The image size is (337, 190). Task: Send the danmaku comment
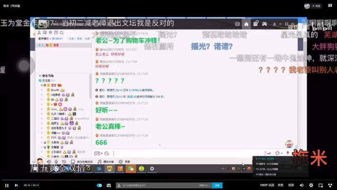[x=217, y=185]
